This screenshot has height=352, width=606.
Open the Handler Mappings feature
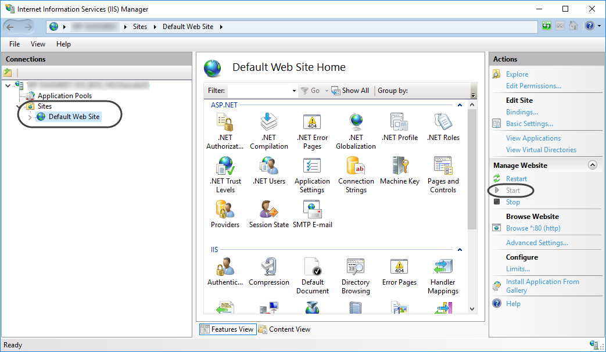tap(443, 276)
